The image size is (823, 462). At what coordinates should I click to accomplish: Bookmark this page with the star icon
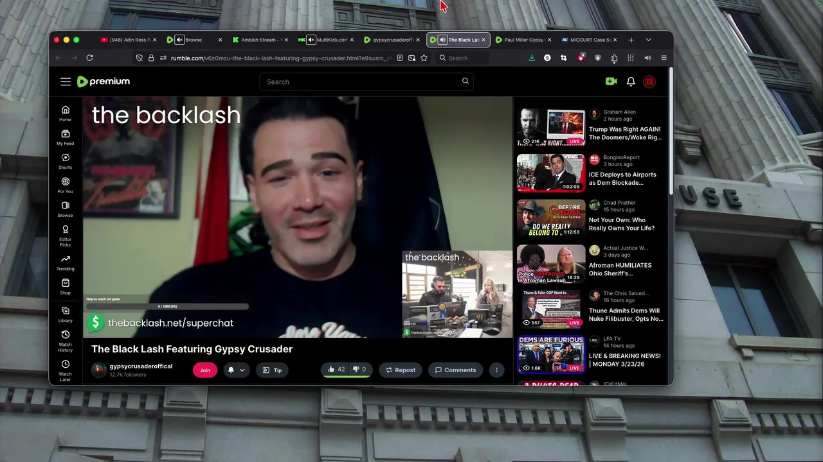click(x=424, y=58)
